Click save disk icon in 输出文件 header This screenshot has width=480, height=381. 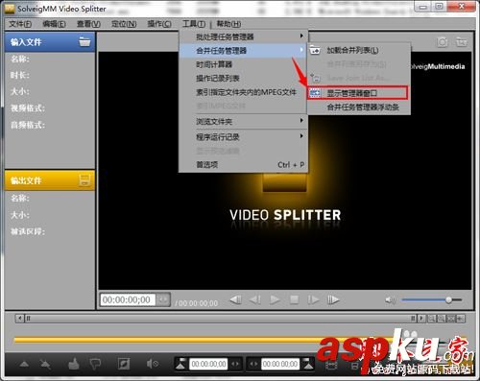click(x=84, y=180)
